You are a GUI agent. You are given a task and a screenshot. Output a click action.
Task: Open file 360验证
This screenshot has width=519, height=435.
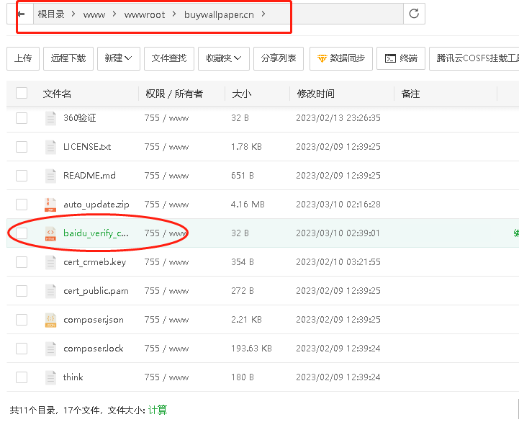tap(79, 118)
